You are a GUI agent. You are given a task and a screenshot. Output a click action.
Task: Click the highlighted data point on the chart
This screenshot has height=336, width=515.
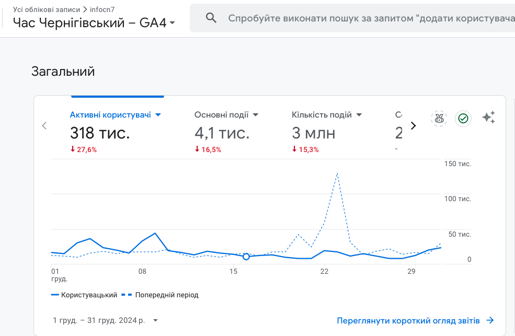click(246, 257)
